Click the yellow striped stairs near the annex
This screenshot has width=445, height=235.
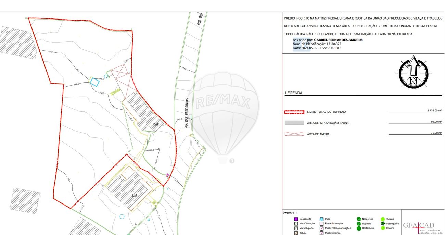click(116, 92)
